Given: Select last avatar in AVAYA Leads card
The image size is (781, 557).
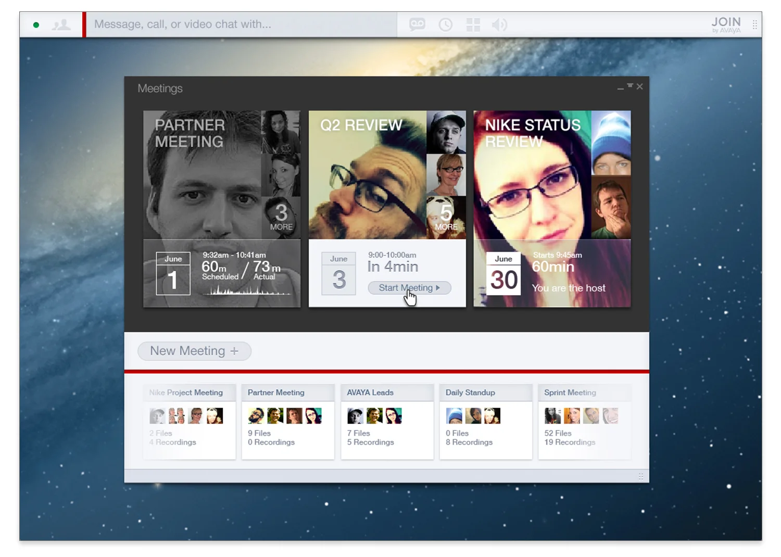Looking at the screenshot, I should pyautogui.click(x=394, y=415).
